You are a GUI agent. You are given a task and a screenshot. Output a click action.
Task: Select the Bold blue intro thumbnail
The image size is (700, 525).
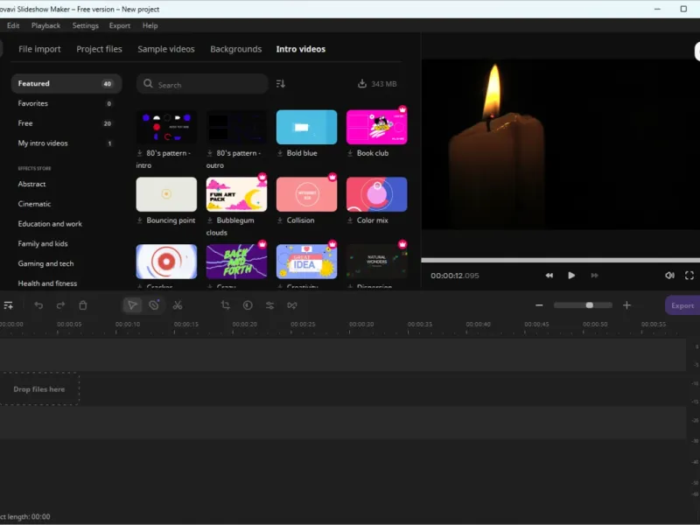307,127
